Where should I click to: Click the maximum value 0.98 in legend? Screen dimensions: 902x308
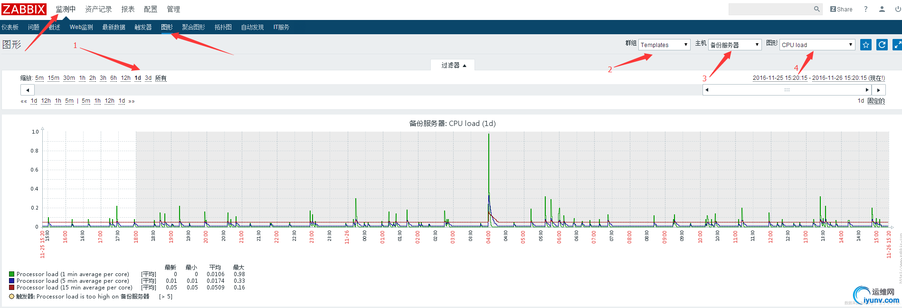pos(239,274)
